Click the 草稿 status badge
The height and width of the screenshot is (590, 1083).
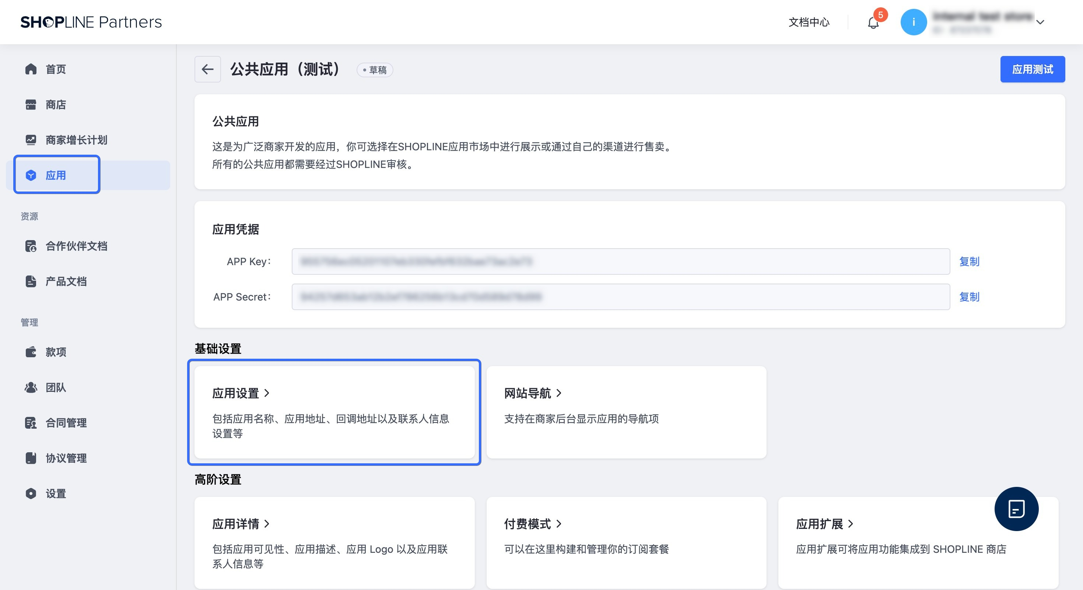tap(375, 70)
